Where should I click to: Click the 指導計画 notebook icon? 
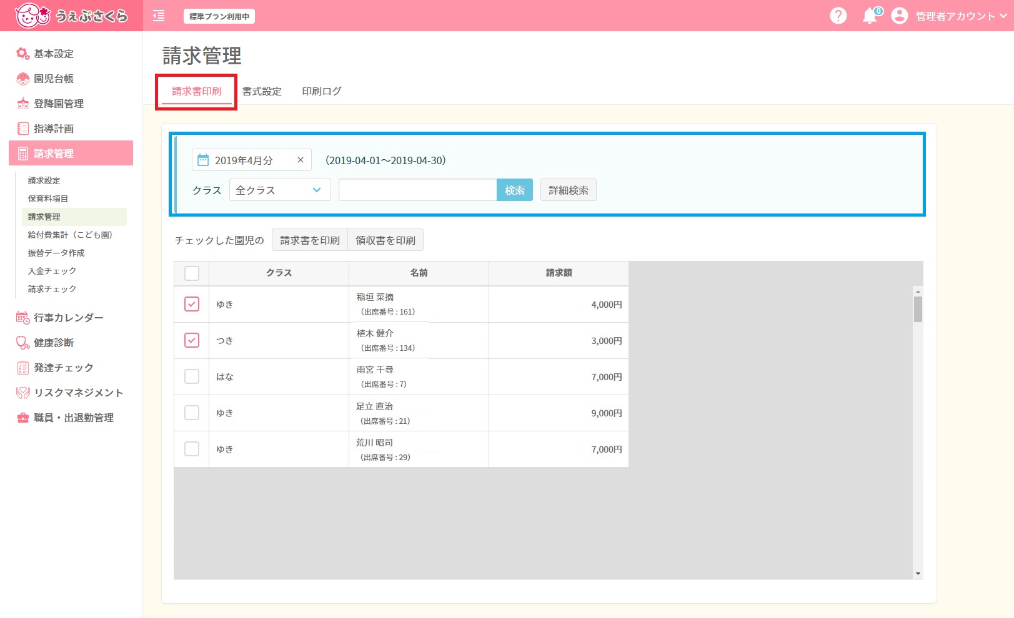pyautogui.click(x=22, y=129)
